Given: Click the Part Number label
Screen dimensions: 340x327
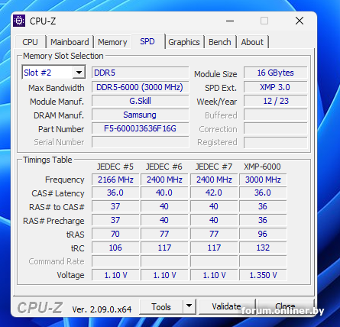Looking at the screenshot, I should click(61, 129).
